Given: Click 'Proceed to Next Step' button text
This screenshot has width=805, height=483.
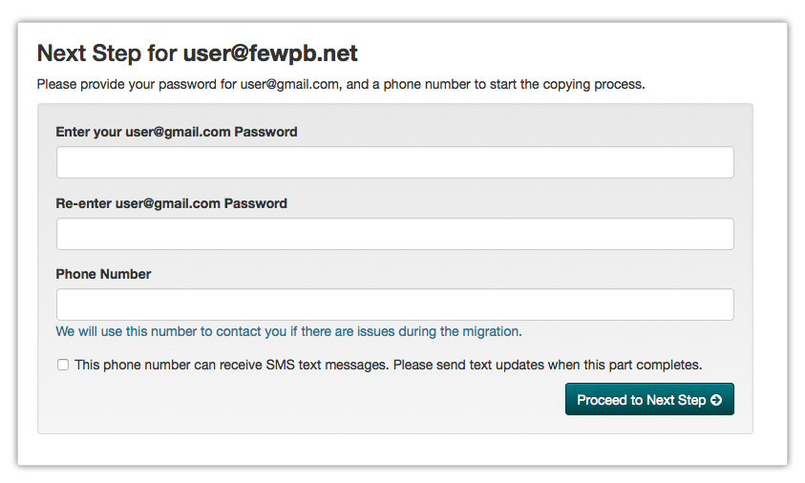Looking at the screenshot, I should [641, 400].
